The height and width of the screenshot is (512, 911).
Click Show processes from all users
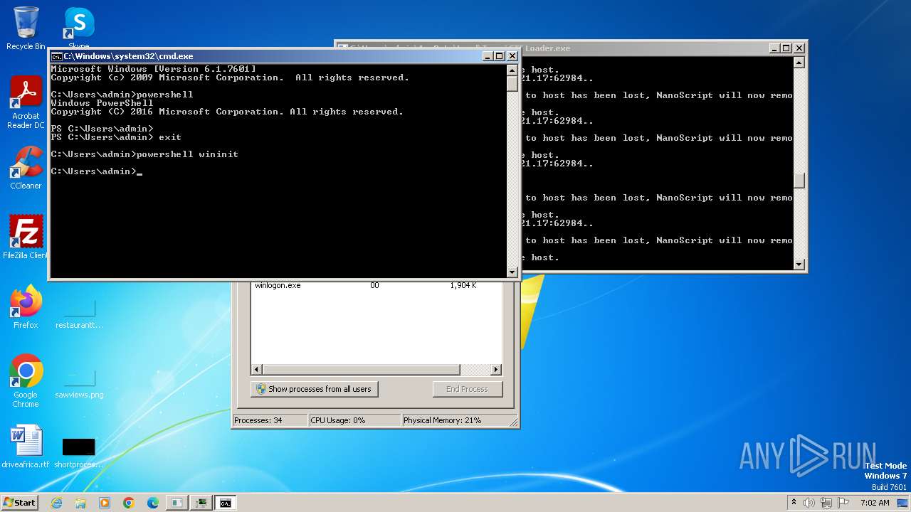314,389
